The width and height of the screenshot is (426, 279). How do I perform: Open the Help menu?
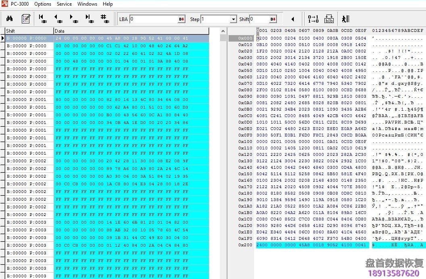(108, 4)
